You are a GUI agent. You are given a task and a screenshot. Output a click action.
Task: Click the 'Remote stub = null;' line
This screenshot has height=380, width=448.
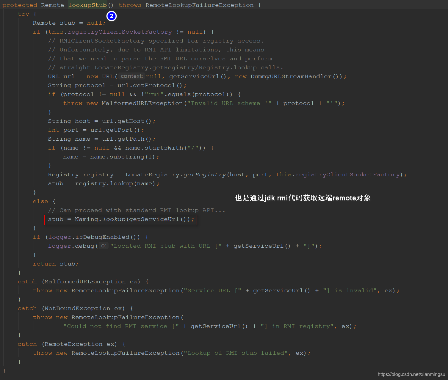pyautogui.click(x=69, y=23)
